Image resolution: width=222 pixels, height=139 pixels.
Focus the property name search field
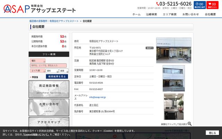[48, 66]
